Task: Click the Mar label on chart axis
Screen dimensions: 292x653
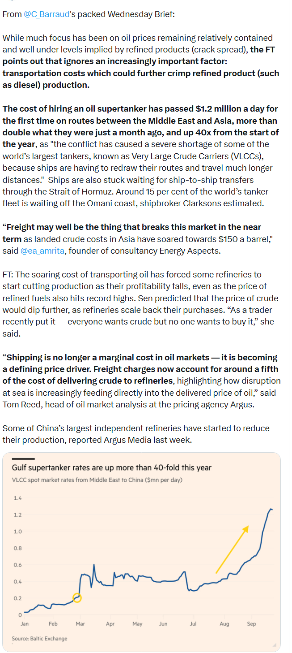Action: pyautogui.click(x=80, y=623)
